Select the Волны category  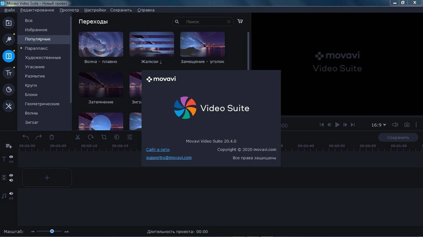(44, 113)
